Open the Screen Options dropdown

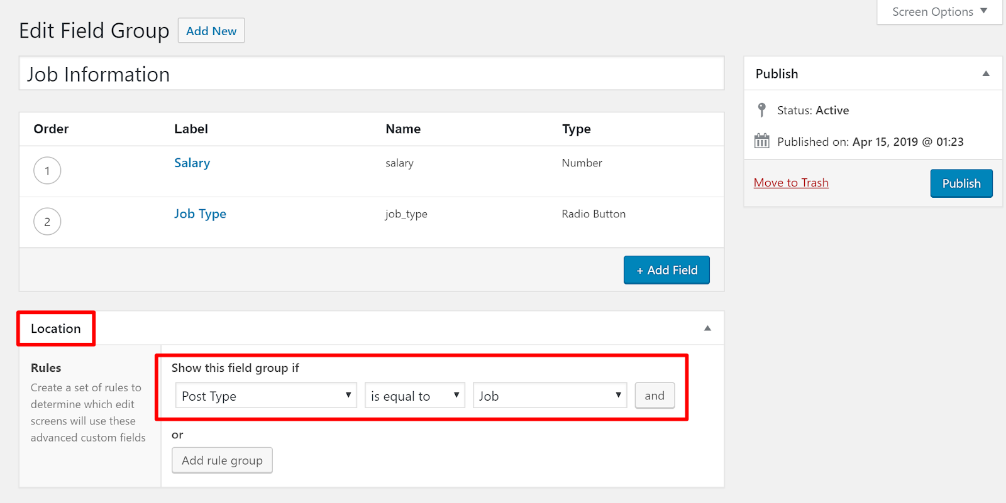click(x=939, y=12)
